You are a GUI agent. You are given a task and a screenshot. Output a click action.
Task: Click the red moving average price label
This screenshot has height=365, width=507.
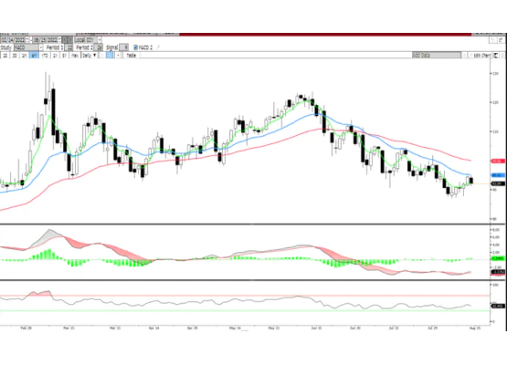[498, 161]
